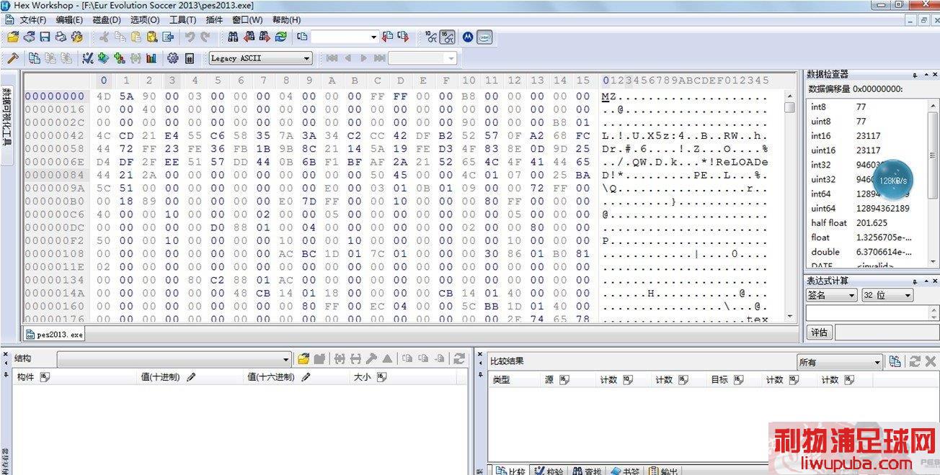Click the Print icon in toolbar
Screen dimensions: 940x475
[x=61, y=37]
